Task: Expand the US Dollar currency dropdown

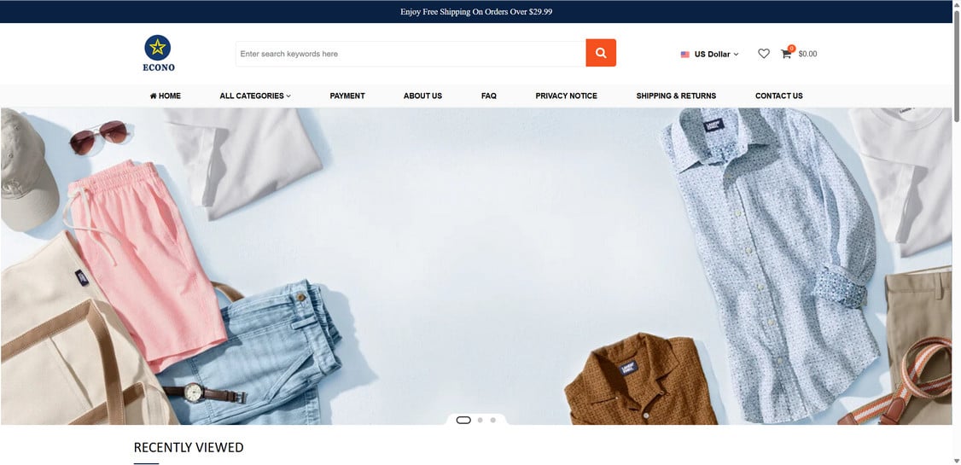Action: 710,54
